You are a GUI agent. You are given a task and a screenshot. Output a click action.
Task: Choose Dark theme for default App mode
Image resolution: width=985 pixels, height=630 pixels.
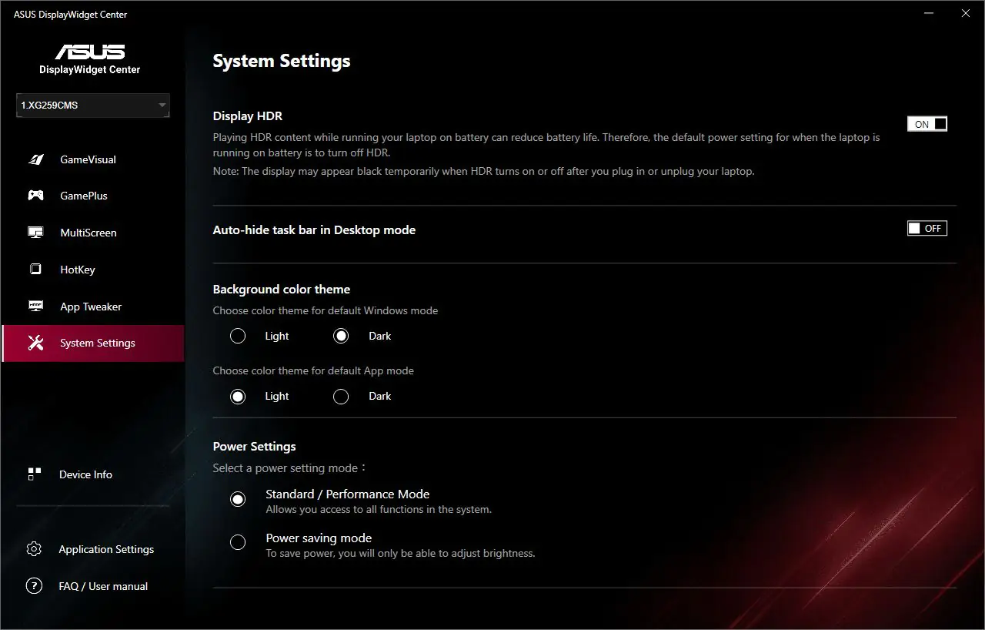[341, 396]
